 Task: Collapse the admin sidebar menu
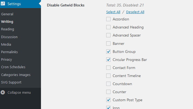(19, 92)
